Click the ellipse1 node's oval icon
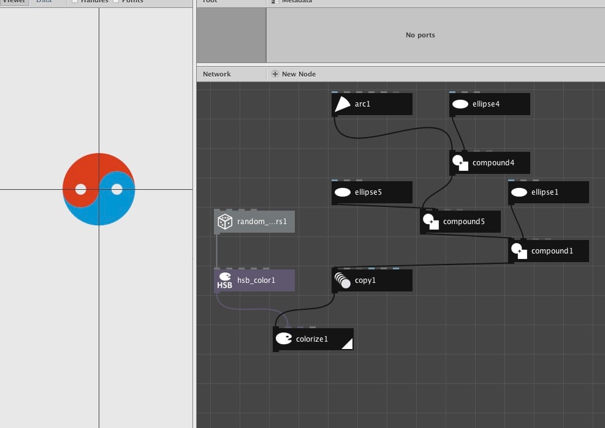The image size is (605, 428). pyautogui.click(x=519, y=192)
